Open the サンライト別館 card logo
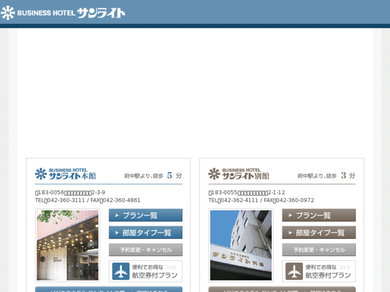 (x=239, y=174)
